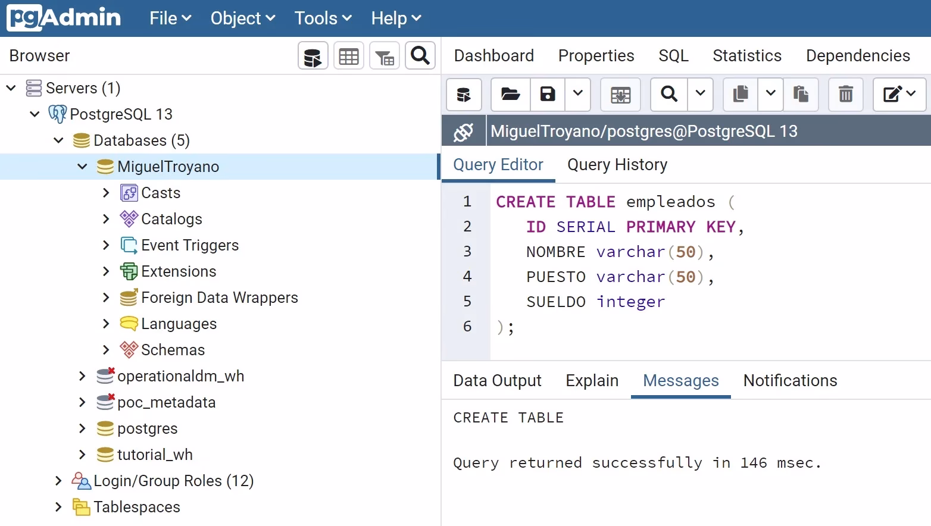This screenshot has width=931, height=526.
Task: Switch to the Statistics tab
Action: pyautogui.click(x=747, y=56)
